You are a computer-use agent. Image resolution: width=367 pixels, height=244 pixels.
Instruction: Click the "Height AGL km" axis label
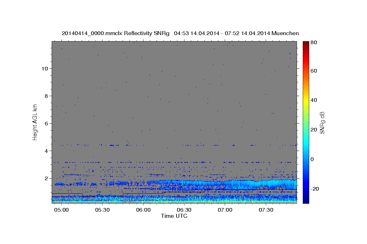(x=35, y=122)
